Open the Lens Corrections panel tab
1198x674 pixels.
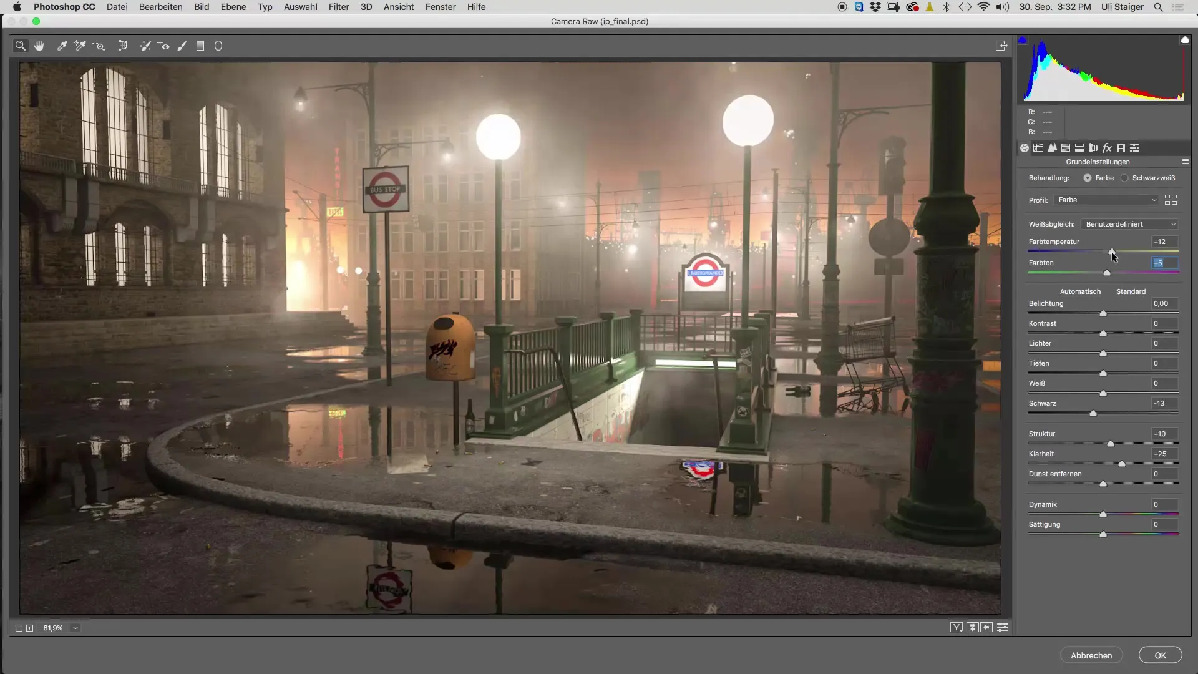point(1093,148)
